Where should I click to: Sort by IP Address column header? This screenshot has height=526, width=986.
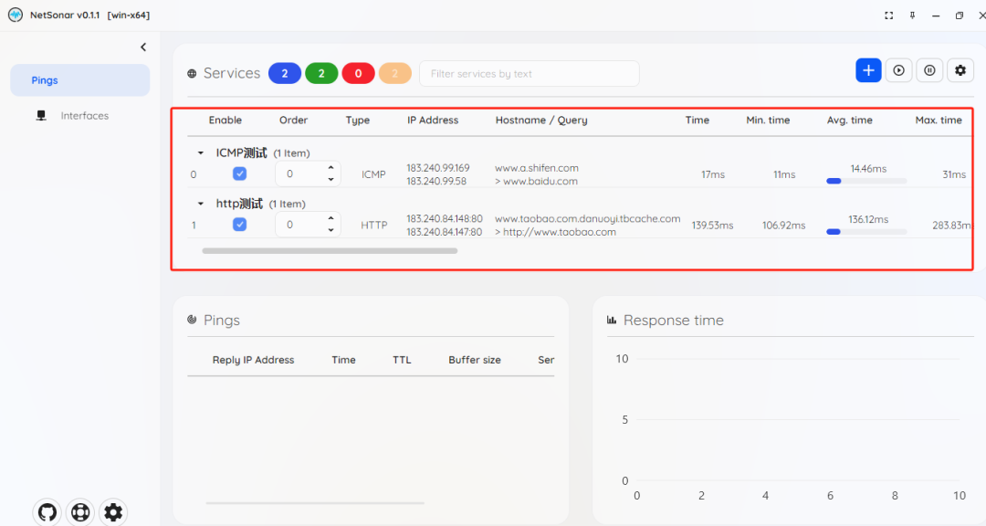tap(433, 121)
